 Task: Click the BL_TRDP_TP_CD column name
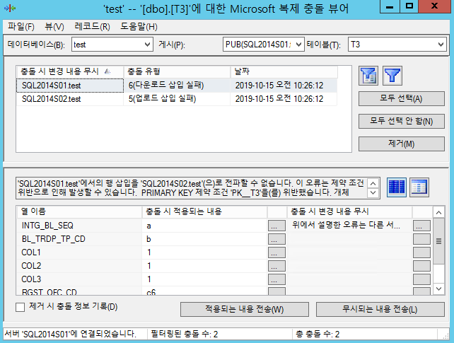pos(53,239)
